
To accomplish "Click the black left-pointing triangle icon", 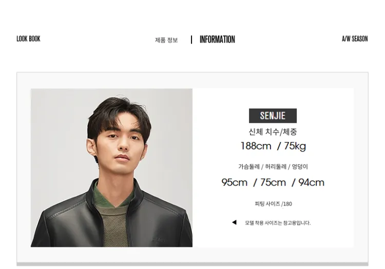I will tap(234, 222).
